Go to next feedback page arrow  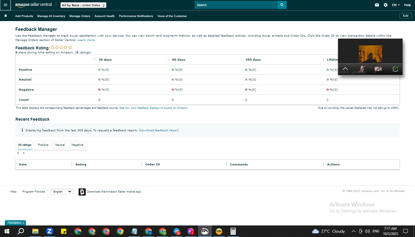(24, 153)
